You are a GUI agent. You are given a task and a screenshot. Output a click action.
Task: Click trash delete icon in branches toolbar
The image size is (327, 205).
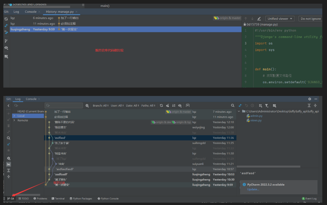click(8, 126)
